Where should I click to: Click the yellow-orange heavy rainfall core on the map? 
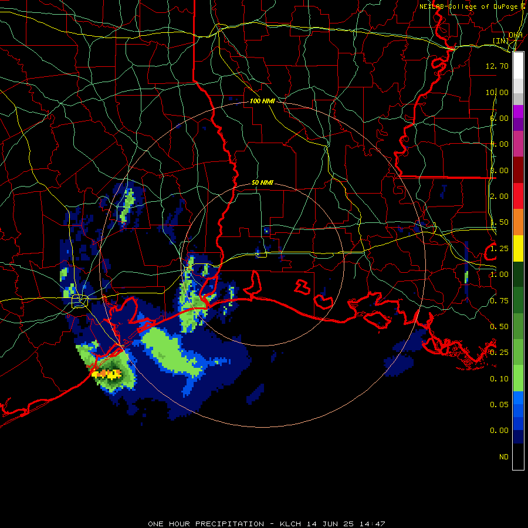coord(106,374)
